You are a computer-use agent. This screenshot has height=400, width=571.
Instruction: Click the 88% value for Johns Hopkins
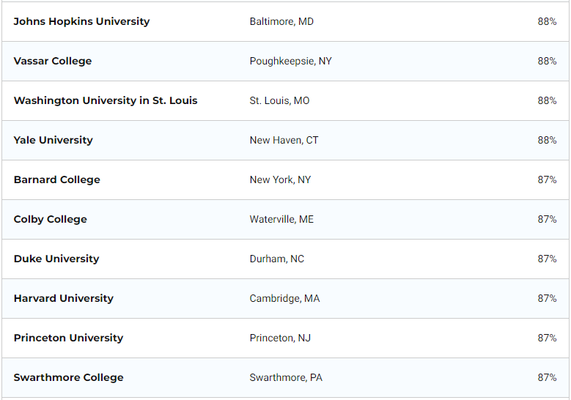[547, 21]
